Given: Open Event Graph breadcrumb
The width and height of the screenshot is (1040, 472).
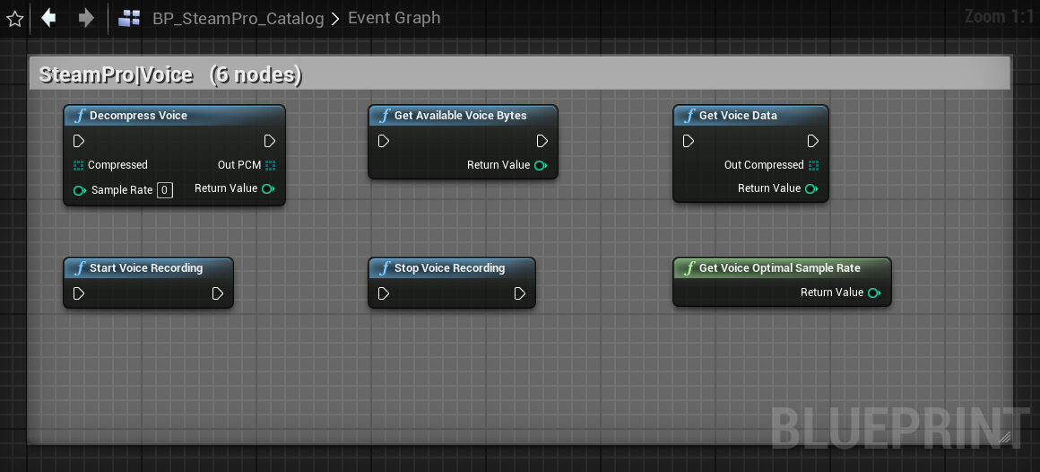Looking at the screenshot, I should click(394, 17).
